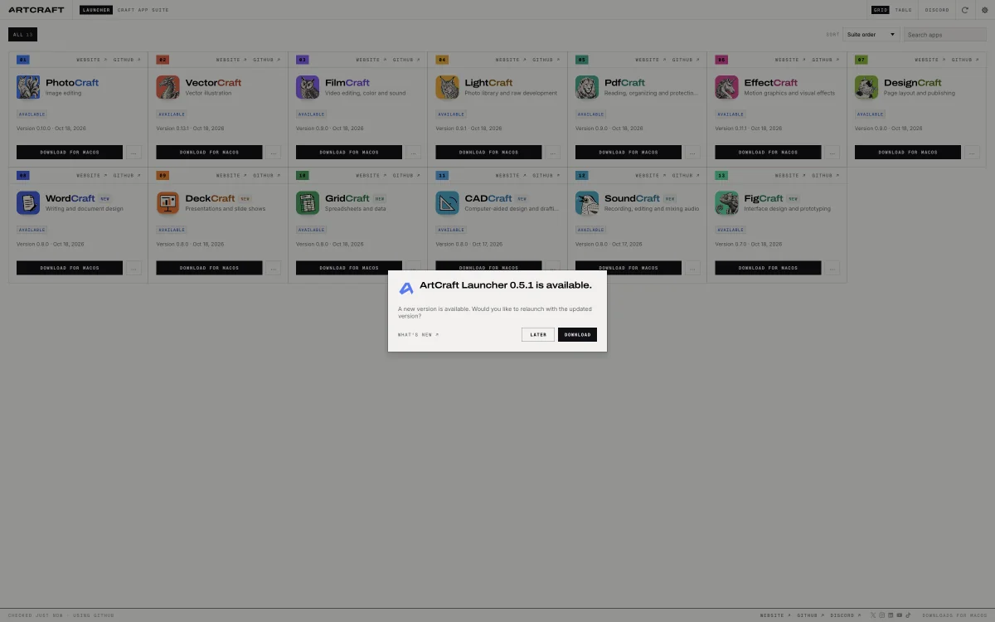Image resolution: width=995 pixels, height=622 pixels.
Task: Click the GridCraft spreadsheet icon
Action: tap(308, 203)
